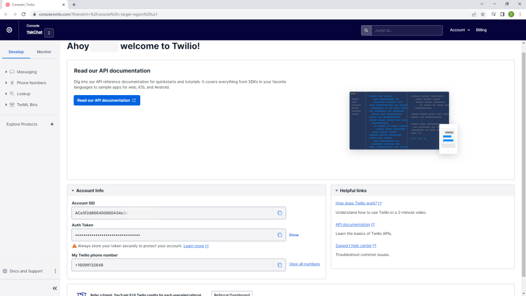Screen dimensions: 526x296
Task: Copy the Account SID value
Action: pyautogui.click(x=279, y=213)
